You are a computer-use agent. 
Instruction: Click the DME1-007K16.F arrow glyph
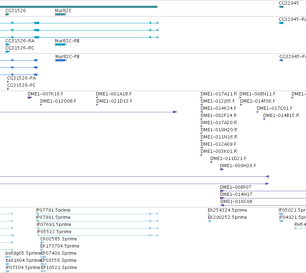point(30,98)
